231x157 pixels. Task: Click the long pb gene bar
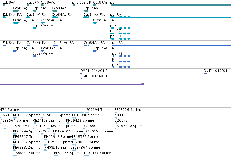pos(170,5)
